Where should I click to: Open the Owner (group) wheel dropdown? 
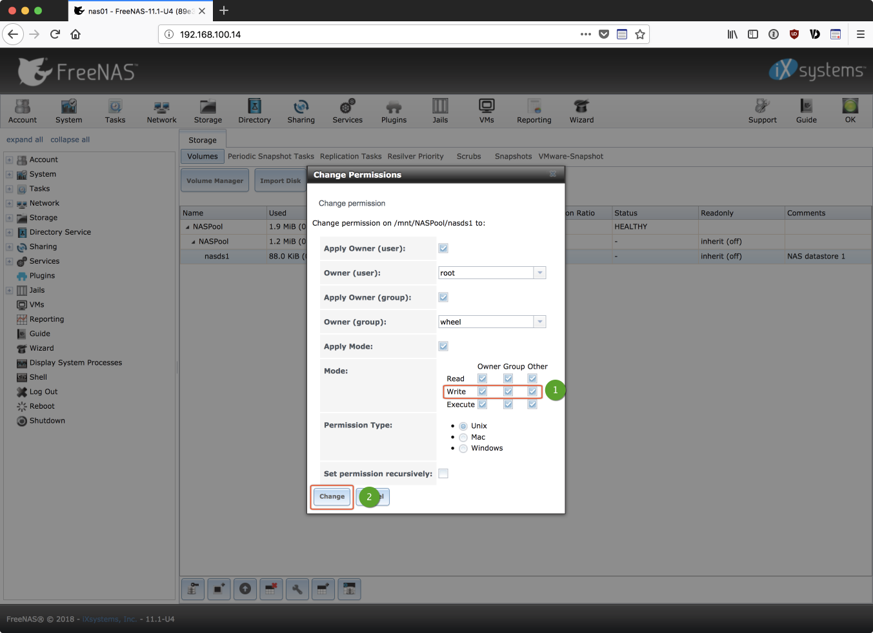pos(539,322)
